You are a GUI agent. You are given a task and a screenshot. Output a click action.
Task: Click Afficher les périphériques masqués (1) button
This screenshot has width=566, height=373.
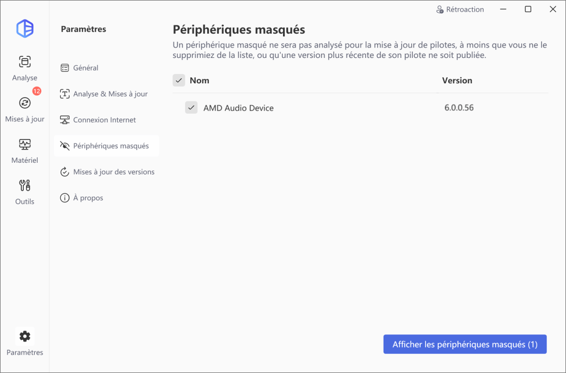pyautogui.click(x=465, y=344)
